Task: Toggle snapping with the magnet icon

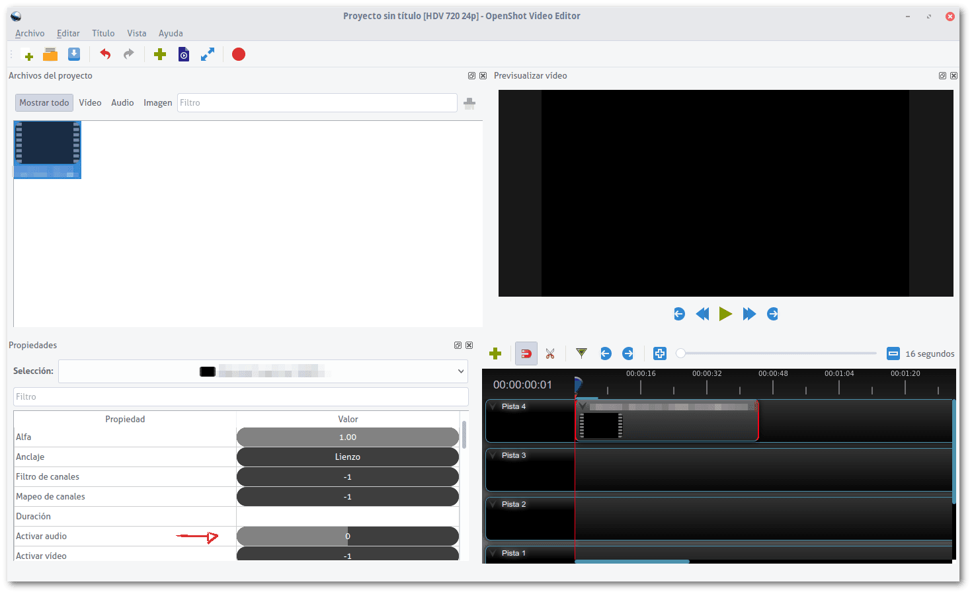Action: point(526,353)
